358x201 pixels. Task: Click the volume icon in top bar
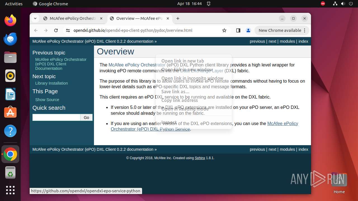click(x=343, y=4)
